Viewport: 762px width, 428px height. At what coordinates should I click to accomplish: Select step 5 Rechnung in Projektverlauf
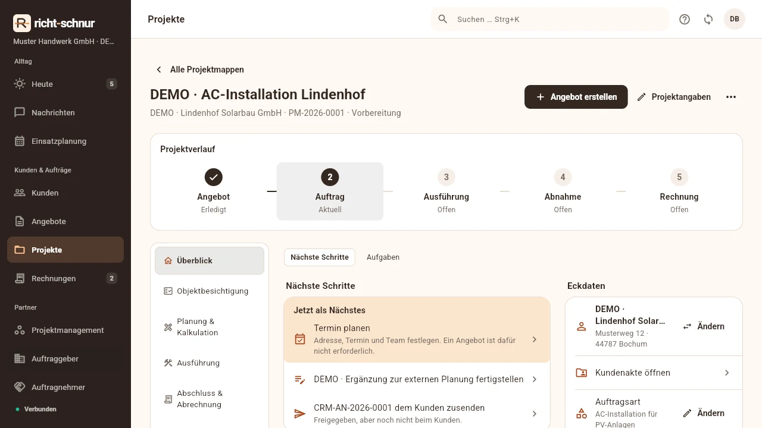(x=679, y=191)
